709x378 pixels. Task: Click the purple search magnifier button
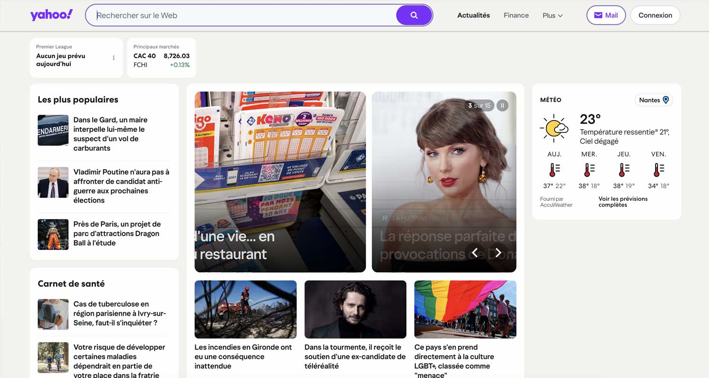tap(414, 15)
